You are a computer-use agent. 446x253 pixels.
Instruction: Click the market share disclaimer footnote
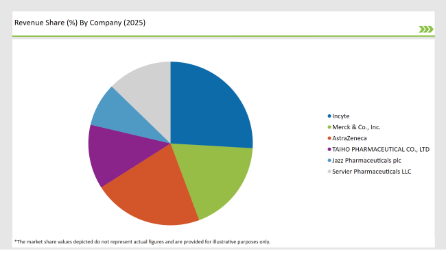click(x=142, y=241)
